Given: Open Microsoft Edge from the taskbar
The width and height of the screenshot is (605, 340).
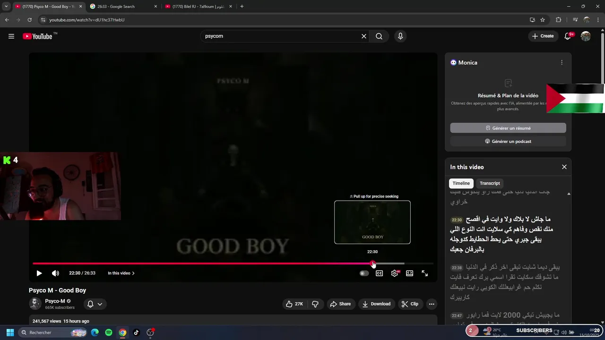Looking at the screenshot, I should (95, 332).
